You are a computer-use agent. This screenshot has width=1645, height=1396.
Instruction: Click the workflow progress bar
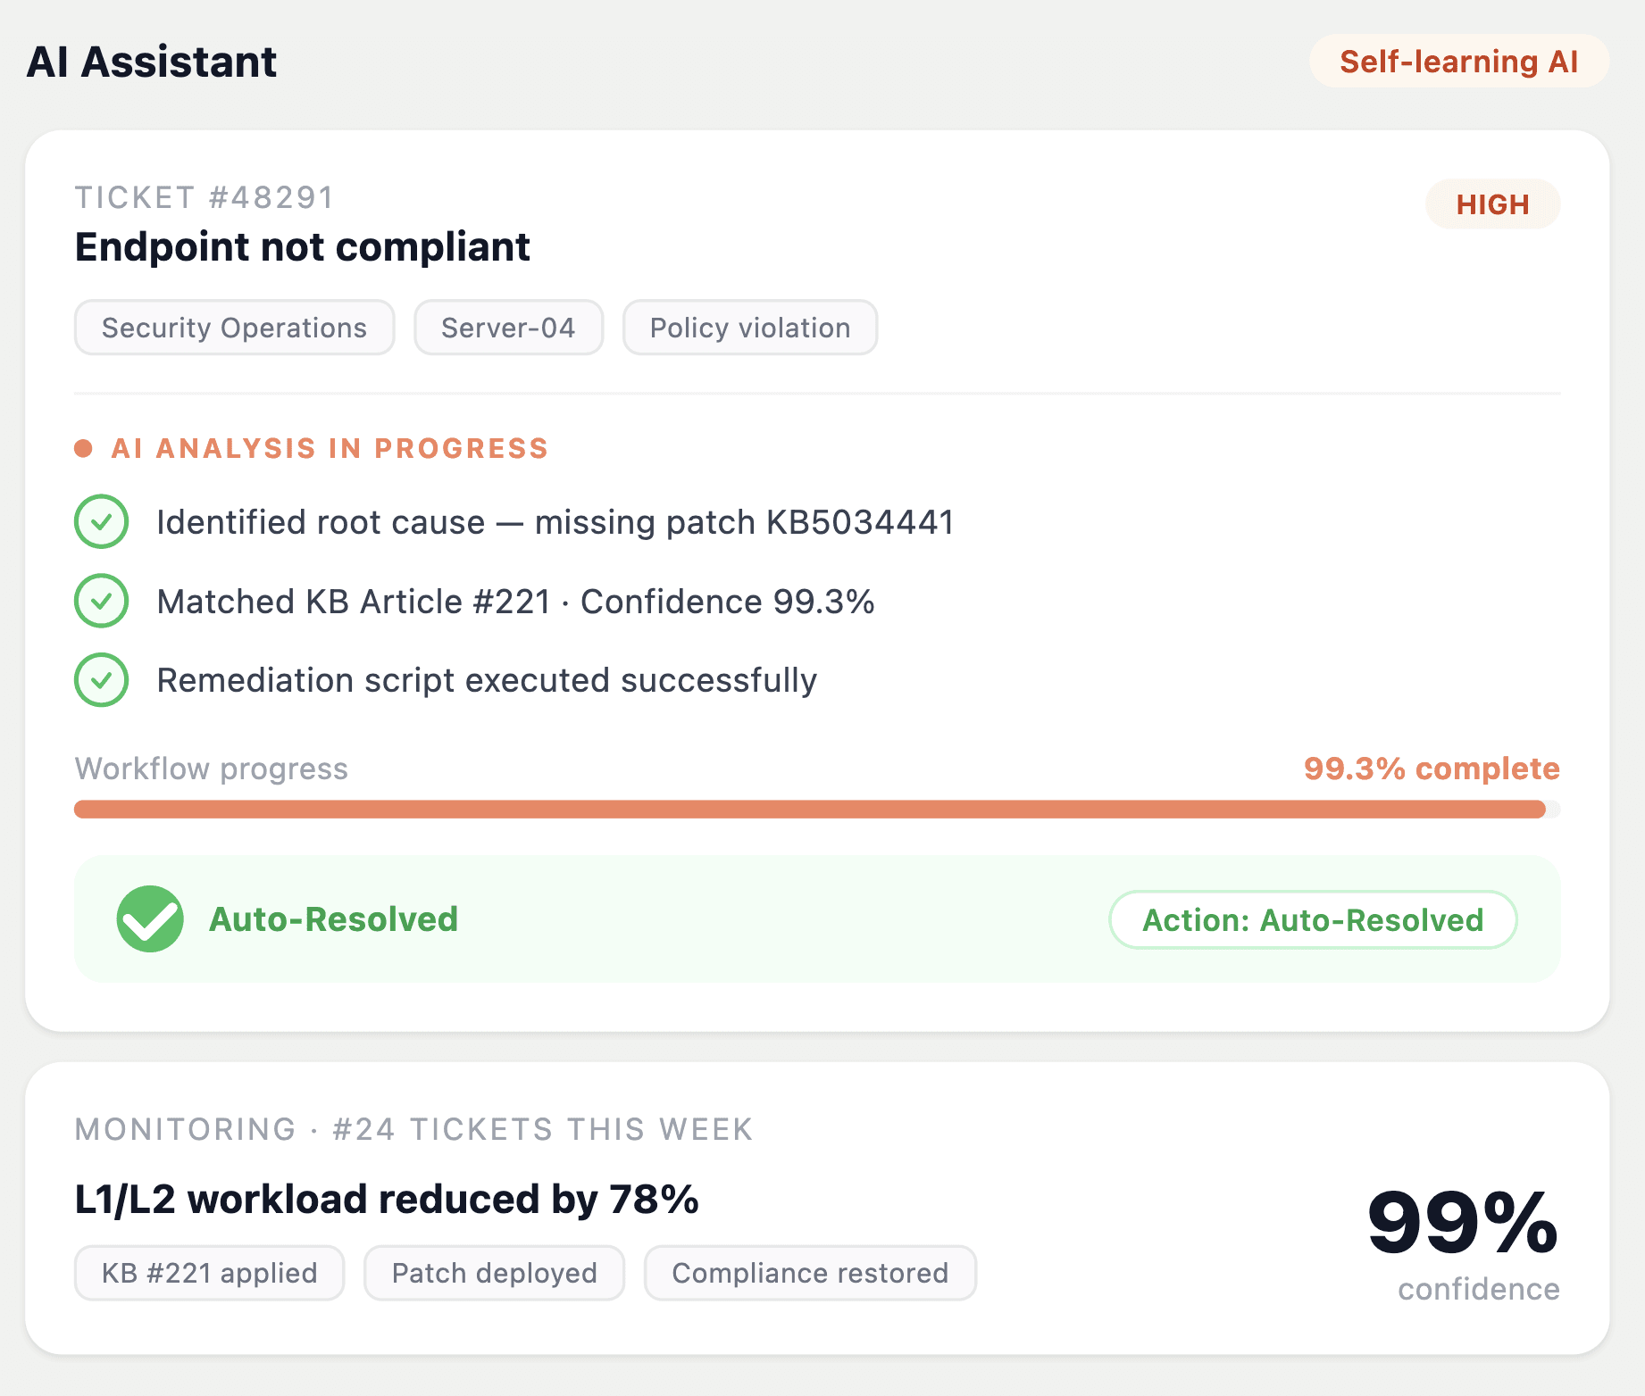click(x=816, y=810)
